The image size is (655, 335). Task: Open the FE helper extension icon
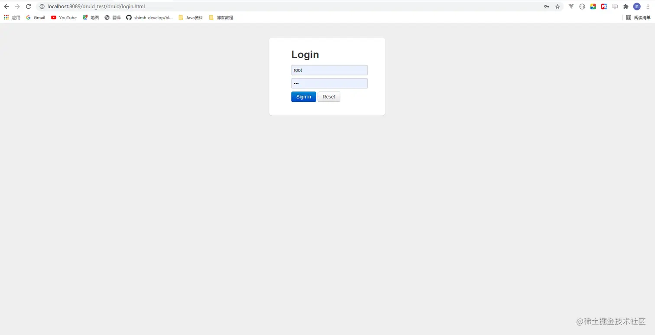[x=604, y=7]
